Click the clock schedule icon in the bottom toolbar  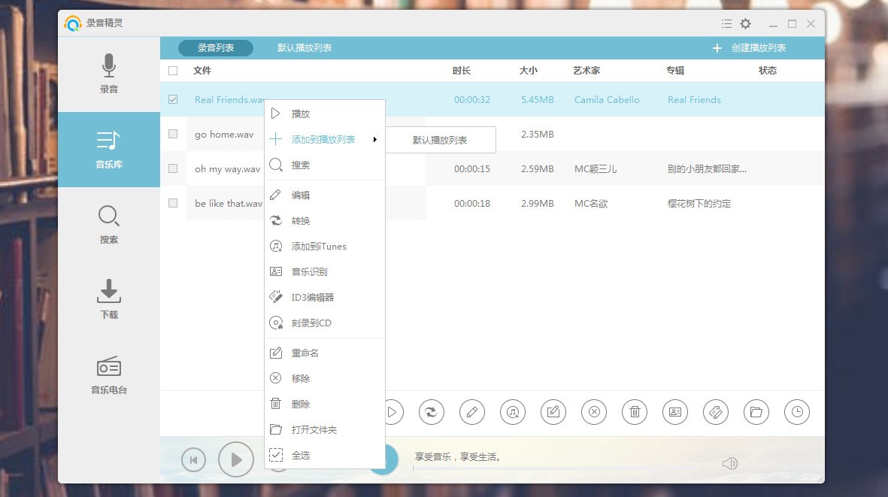(797, 412)
